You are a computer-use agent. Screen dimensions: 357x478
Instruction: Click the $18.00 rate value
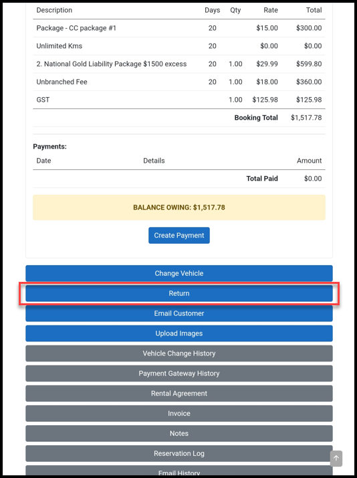(267, 82)
